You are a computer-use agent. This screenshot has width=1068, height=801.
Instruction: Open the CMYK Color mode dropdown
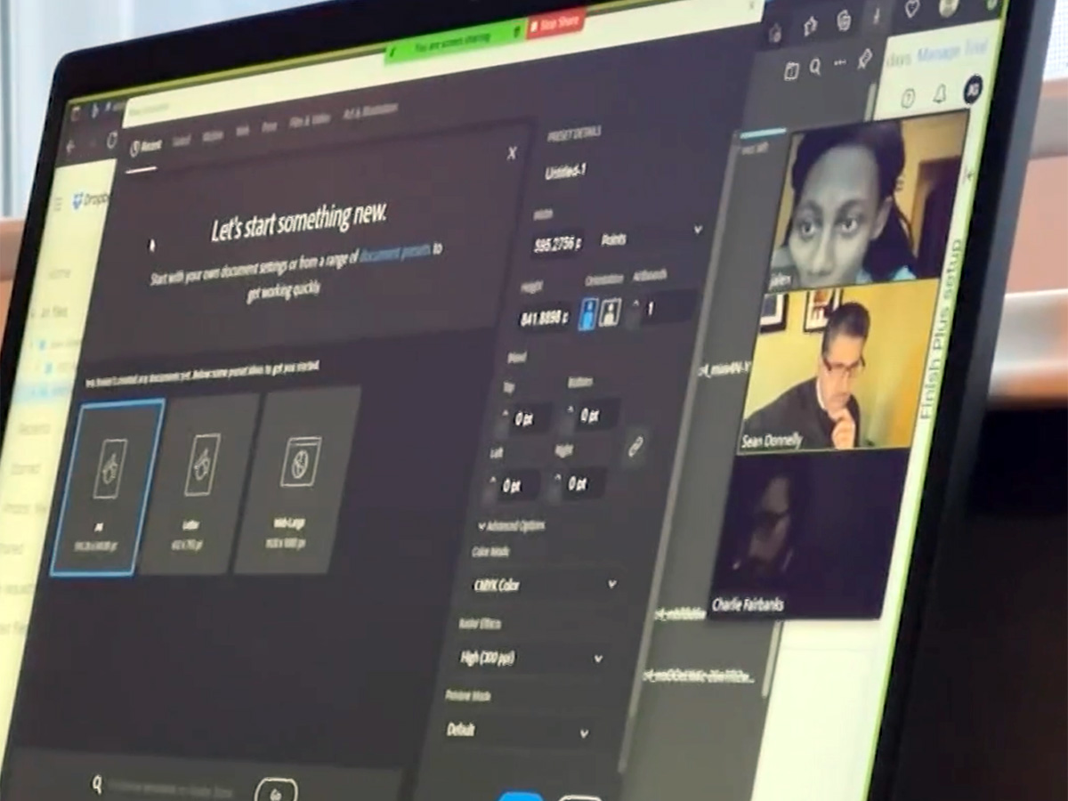click(544, 586)
